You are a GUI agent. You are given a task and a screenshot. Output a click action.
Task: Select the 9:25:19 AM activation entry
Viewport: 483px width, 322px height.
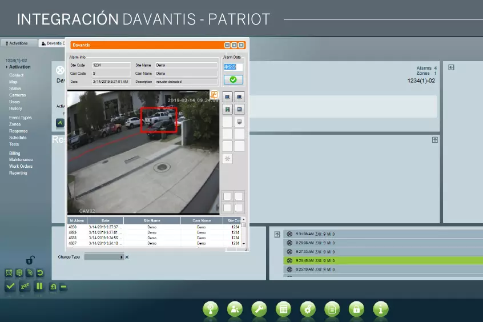point(383,269)
